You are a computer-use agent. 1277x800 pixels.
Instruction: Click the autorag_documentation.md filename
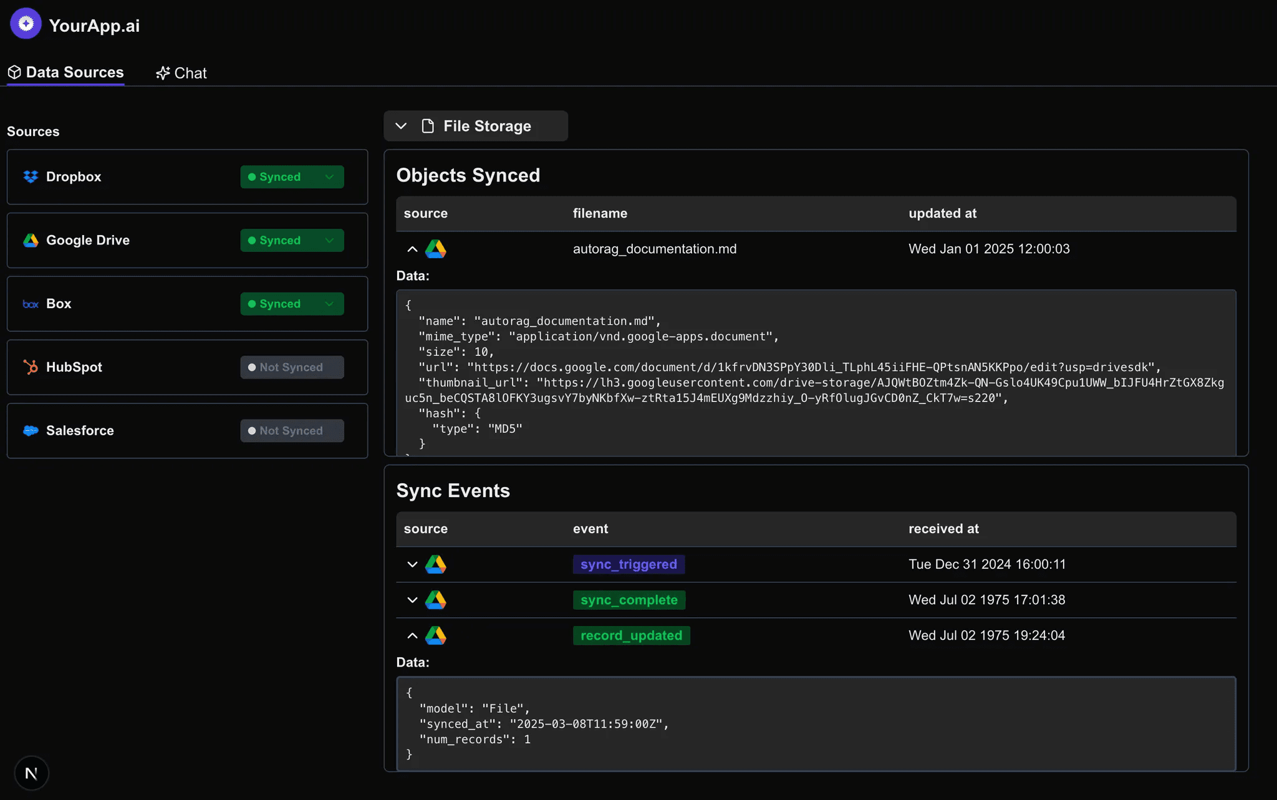[x=654, y=249]
